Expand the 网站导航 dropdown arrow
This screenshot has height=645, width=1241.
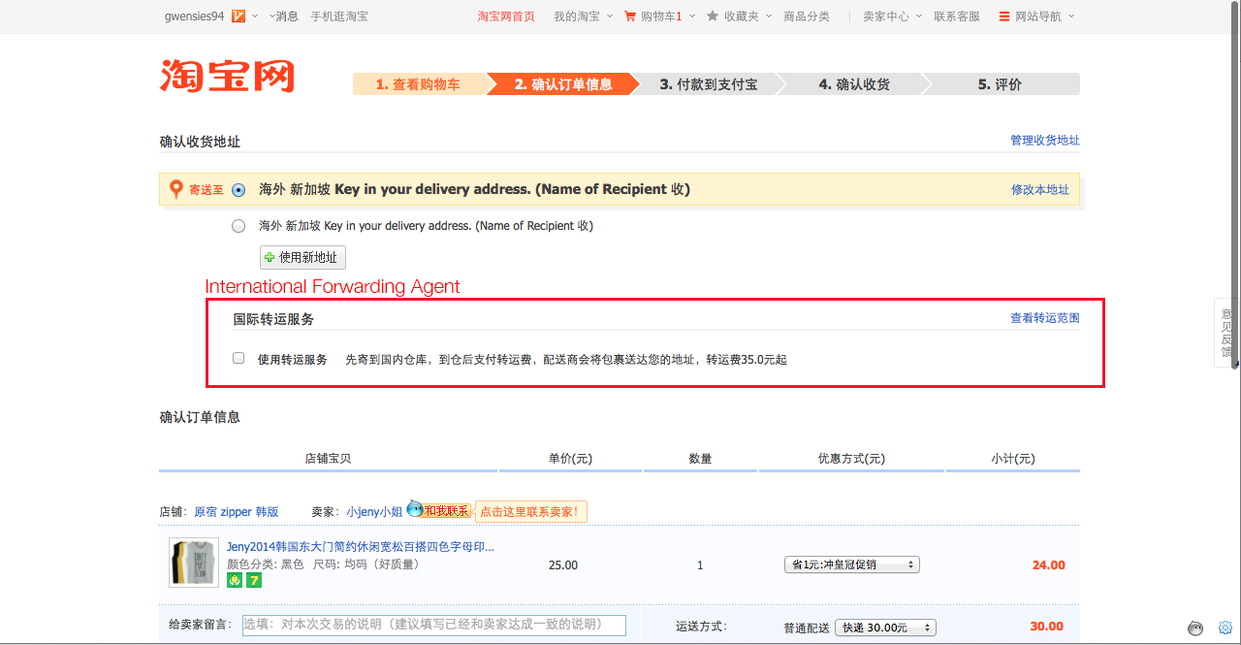coord(1070,16)
